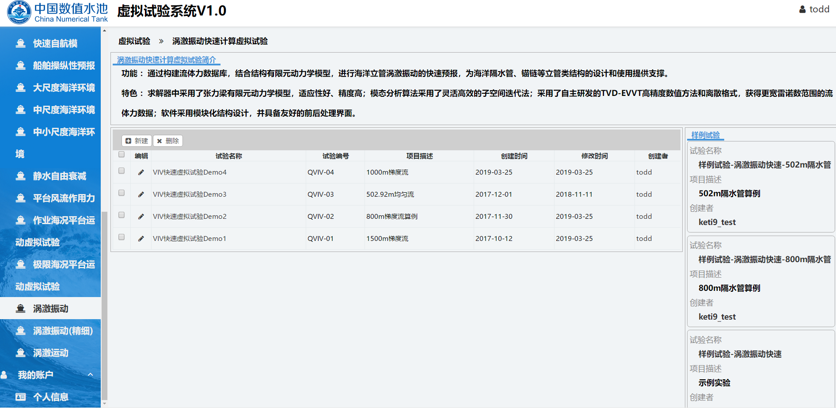Tick the checkbox for QVIV-02 row

[122, 215]
